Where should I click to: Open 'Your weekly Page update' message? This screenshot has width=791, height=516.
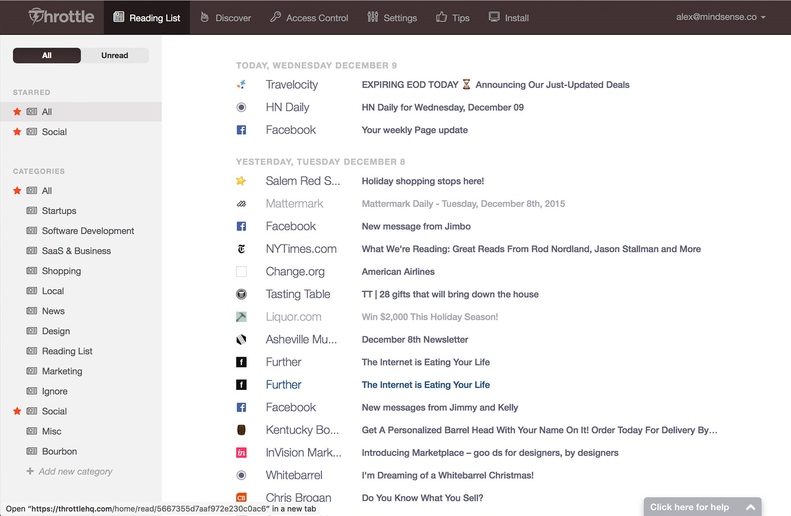coord(414,130)
